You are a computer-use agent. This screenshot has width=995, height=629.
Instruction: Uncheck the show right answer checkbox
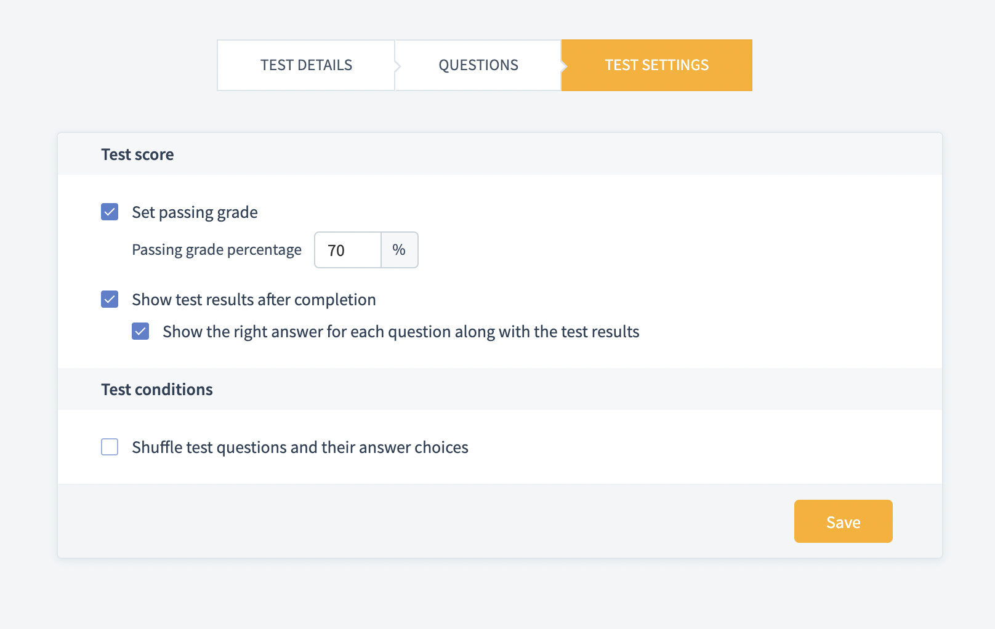(140, 332)
